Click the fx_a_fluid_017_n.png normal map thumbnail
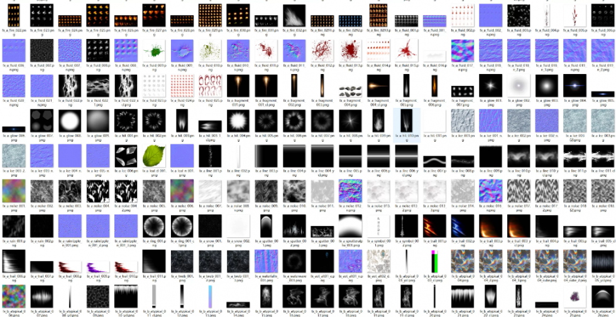 [463, 50]
